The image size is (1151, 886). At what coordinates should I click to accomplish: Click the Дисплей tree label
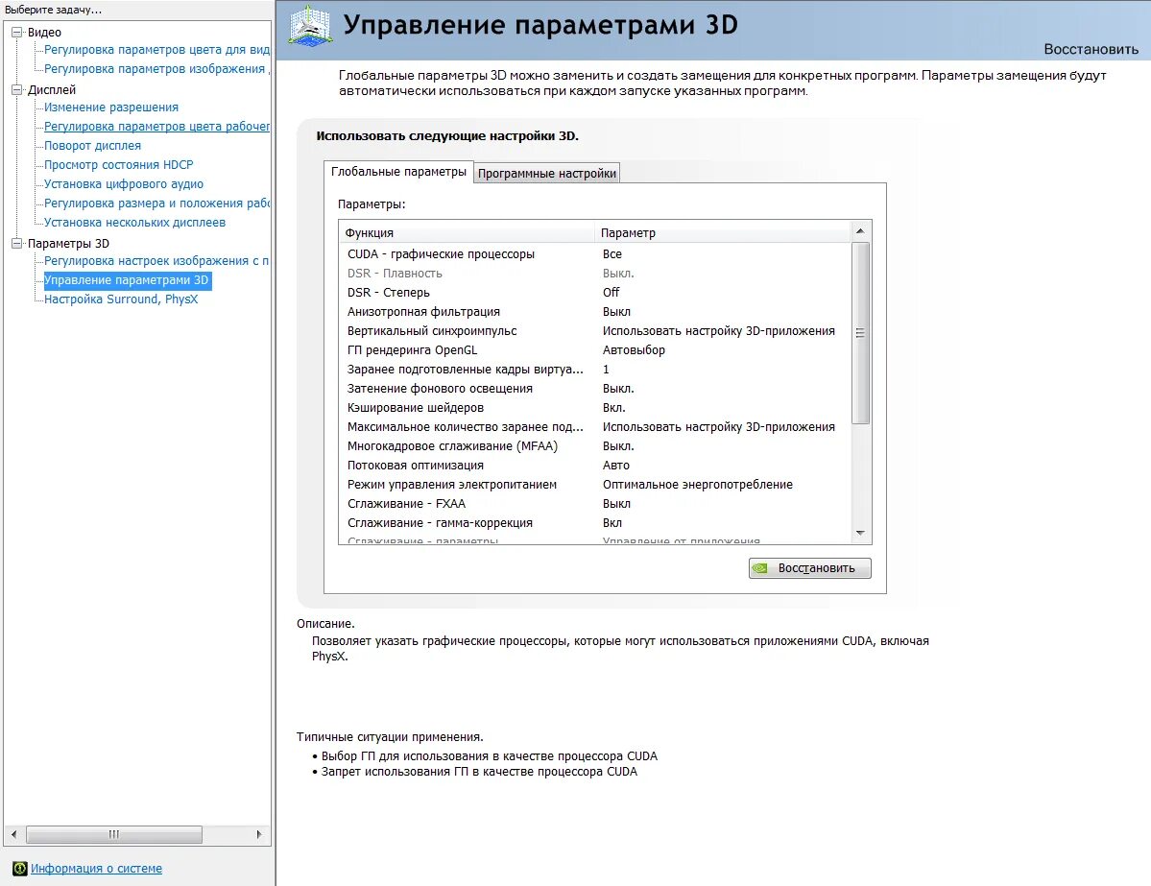(52, 89)
